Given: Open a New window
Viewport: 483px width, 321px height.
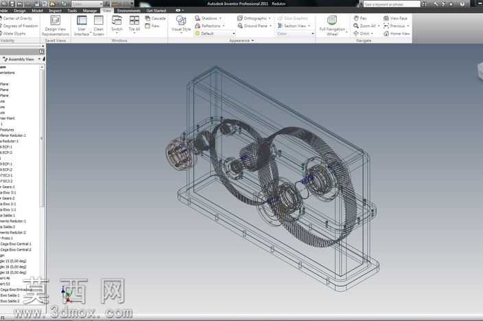Looking at the screenshot, I should [x=152, y=26].
